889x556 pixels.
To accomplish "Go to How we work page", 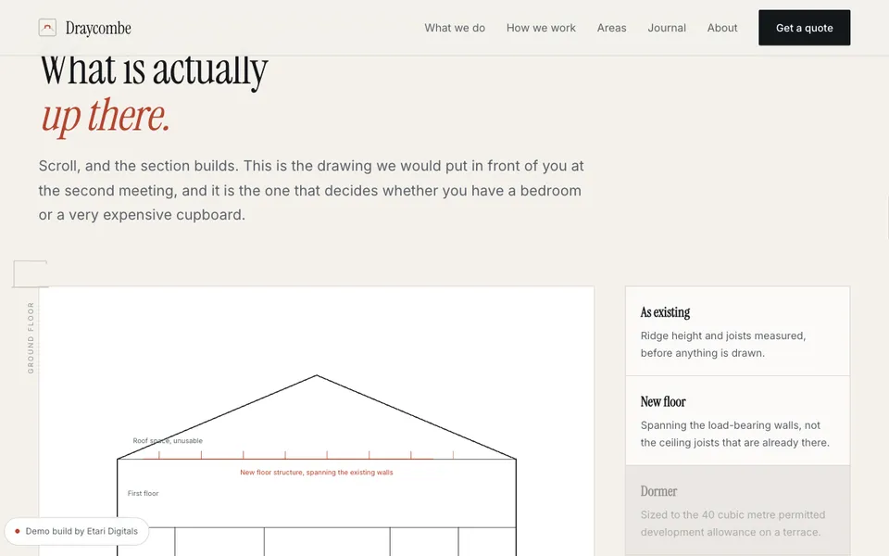I will point(541,28).
